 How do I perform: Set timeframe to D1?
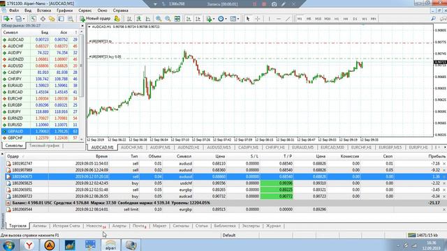coord(356,19)
